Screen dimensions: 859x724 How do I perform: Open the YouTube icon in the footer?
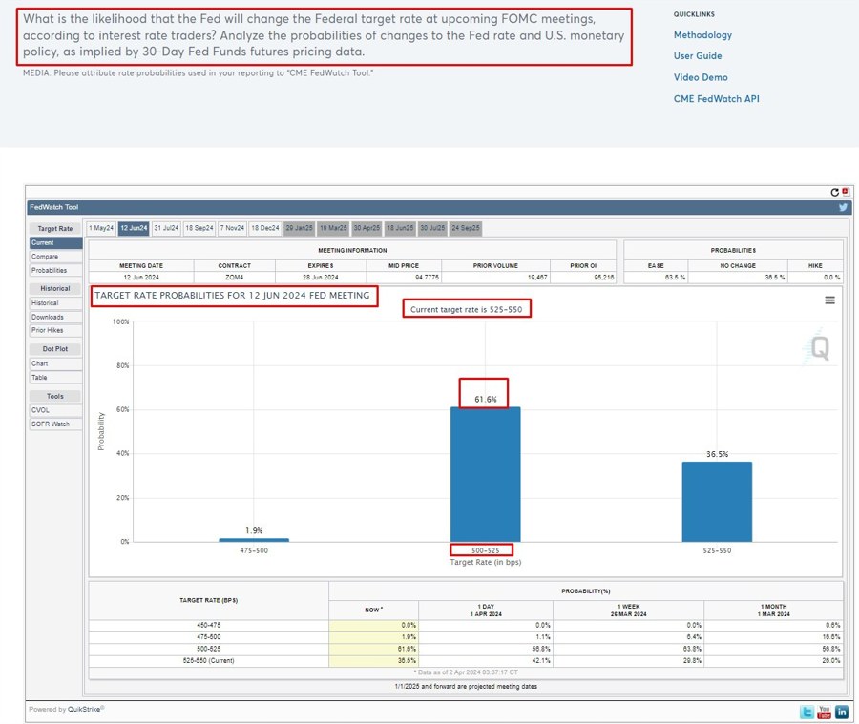(824, 712)
